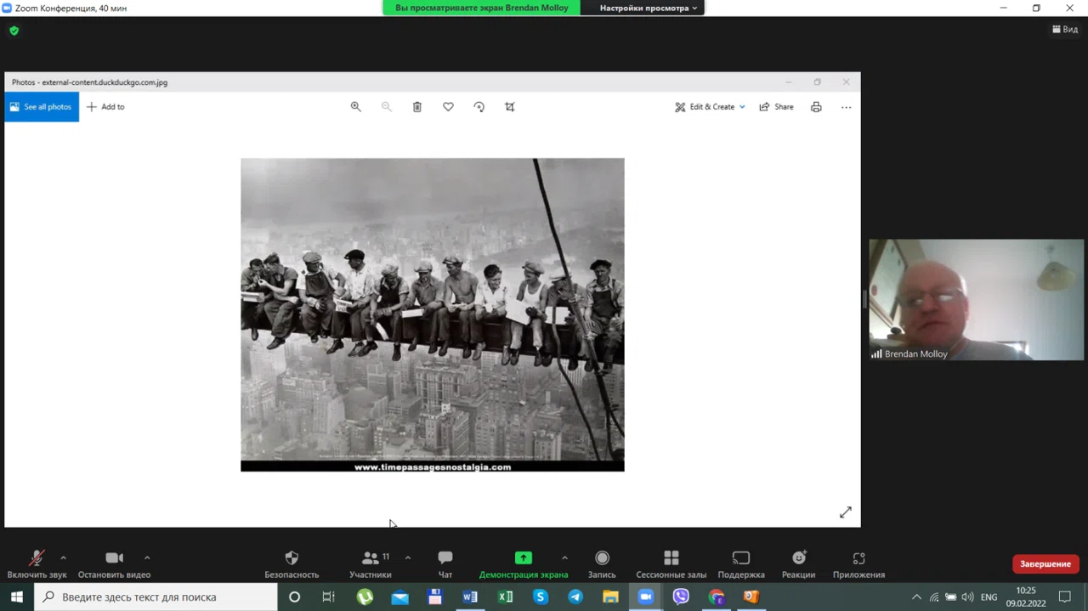The height and width of the screenshot is (611, 1088).
Task: Open Поддержка support button
Action: coord(741,565)
